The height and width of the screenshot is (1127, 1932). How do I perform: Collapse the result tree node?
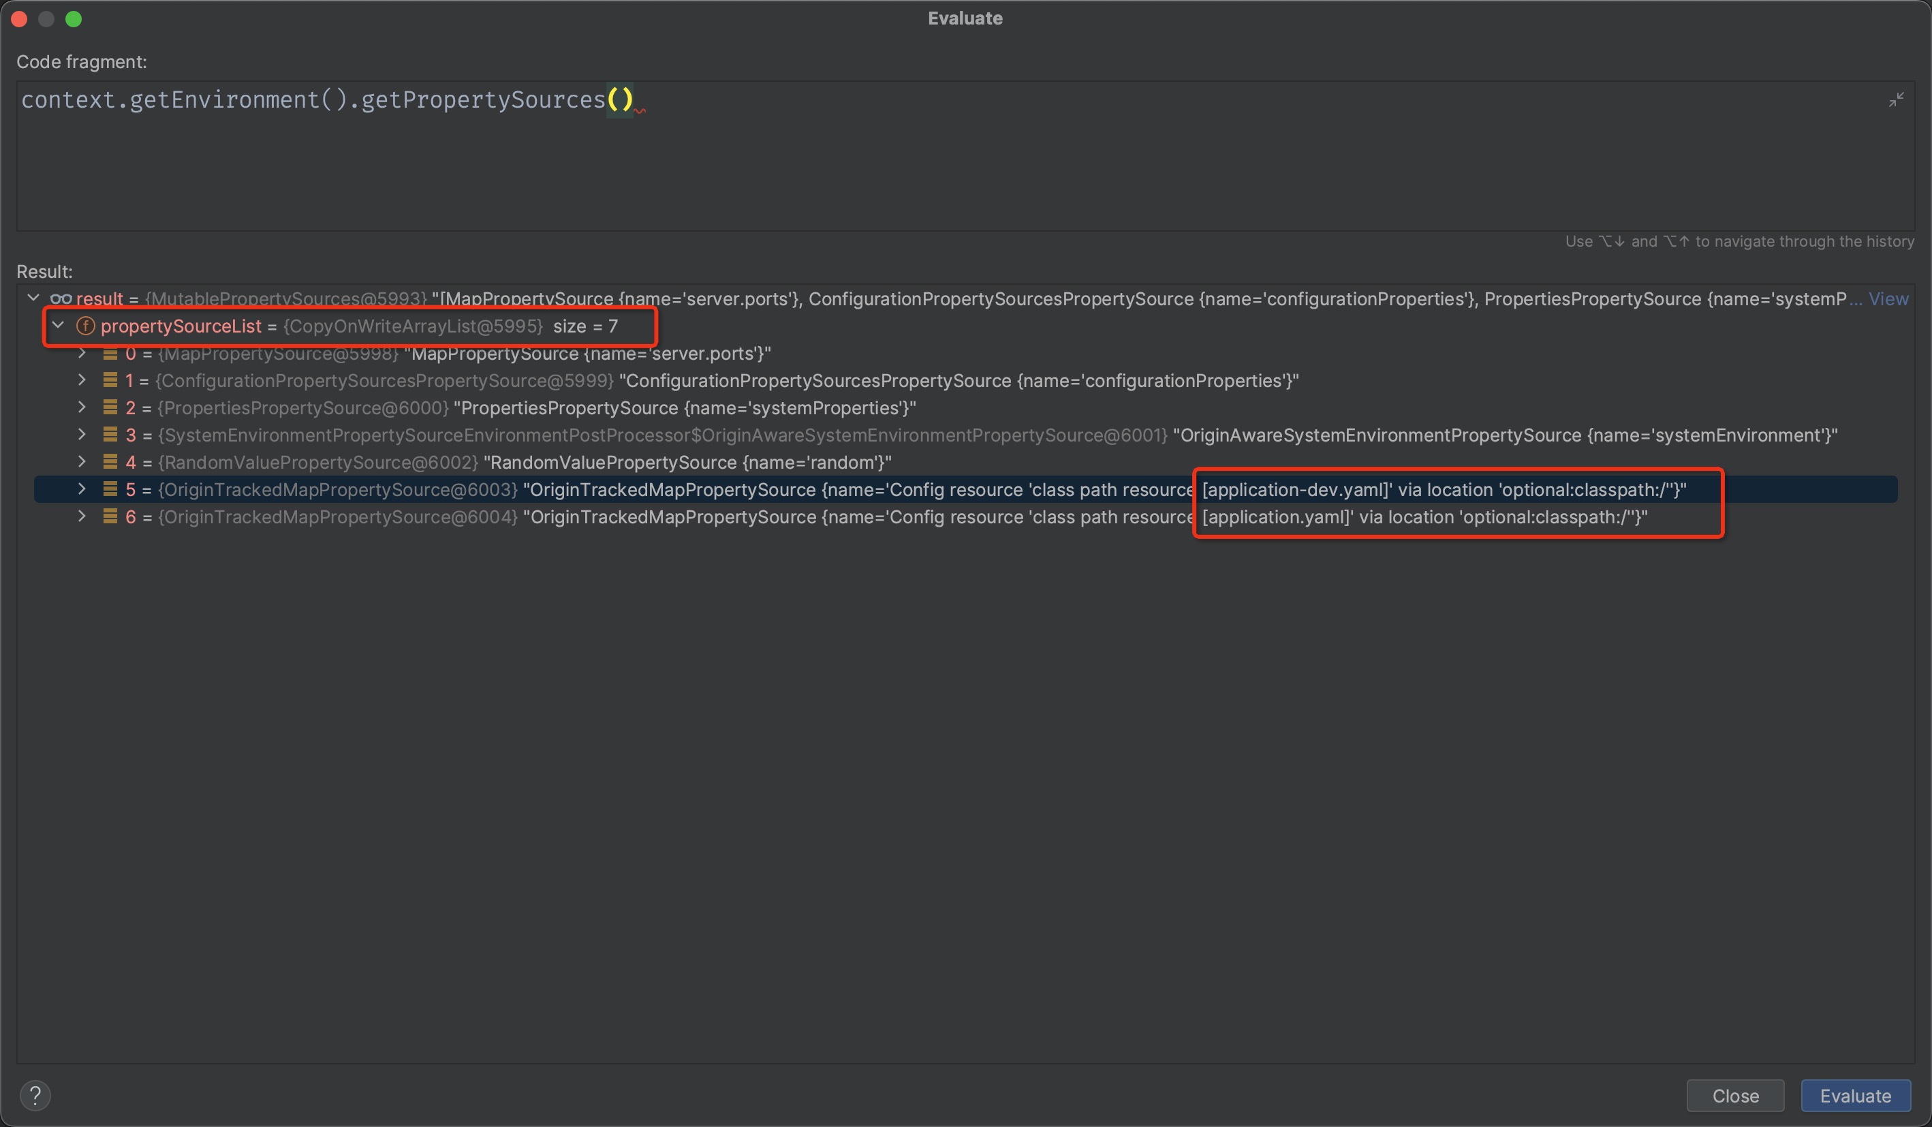pos(33,298)
